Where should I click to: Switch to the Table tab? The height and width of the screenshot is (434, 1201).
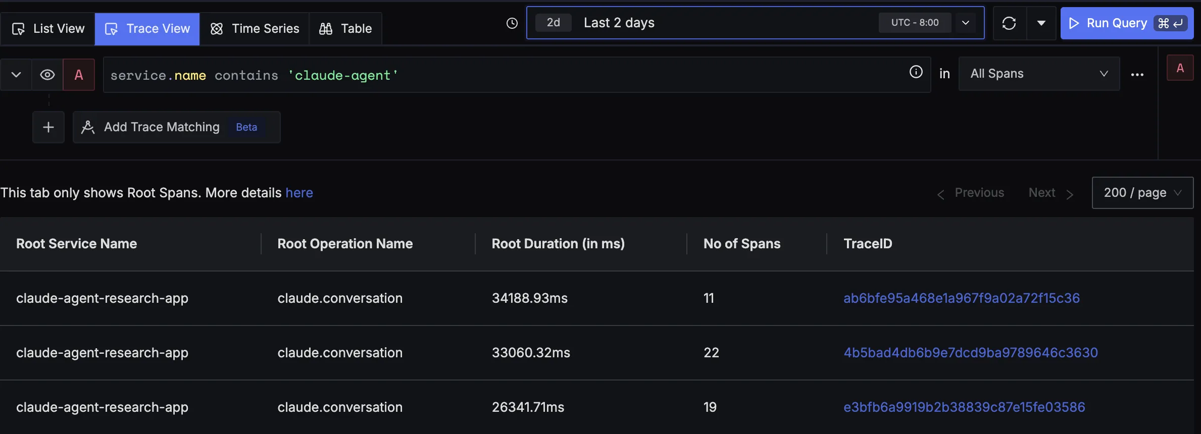tap(345, 29)
